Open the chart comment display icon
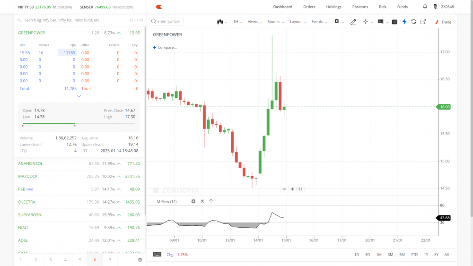Image resolution: width=473 pixels, height=266 pixels. click(x=380, y=22)
